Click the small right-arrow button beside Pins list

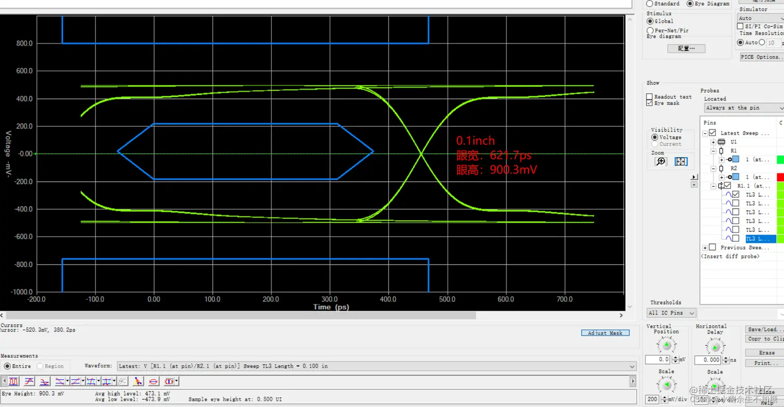point(695,177)
